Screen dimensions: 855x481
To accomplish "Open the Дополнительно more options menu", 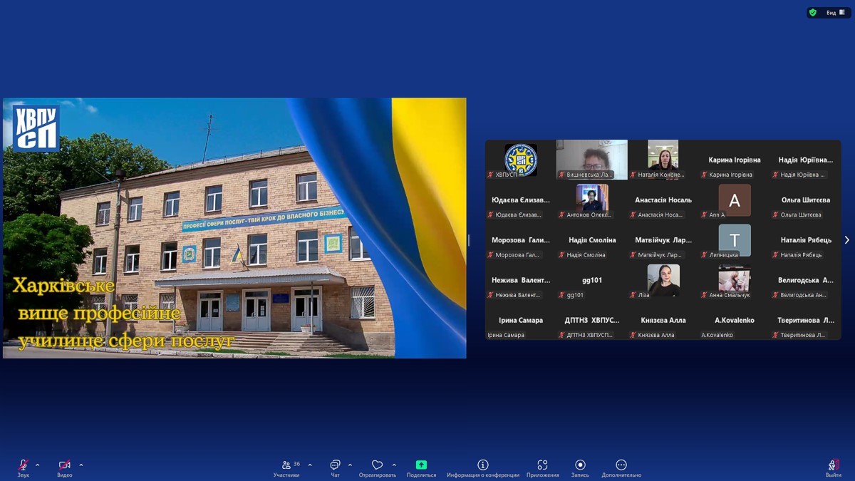I will tap(621, 468).
